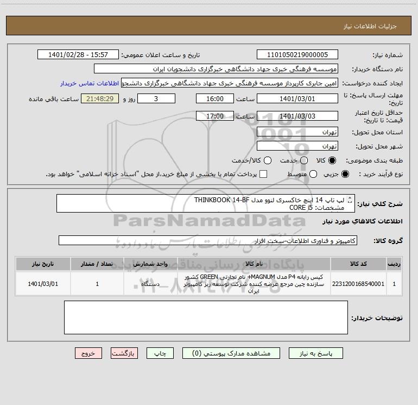Click the بازگشت back button

pos(124,353)
